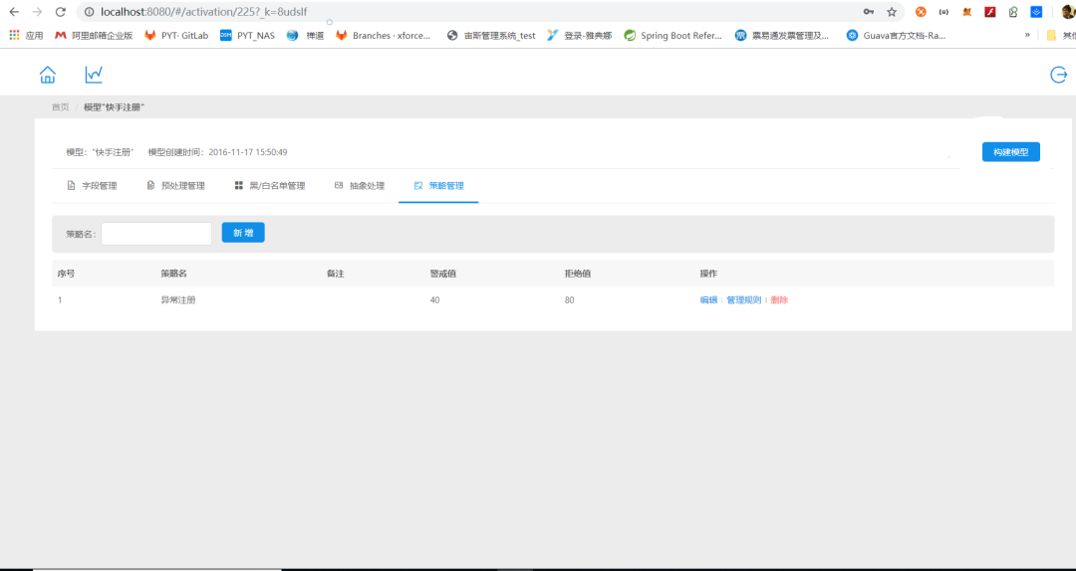This screenshot has width=1076, height=571.
Task: Switch to the 字段管理 tab
Action: (92, 186)
